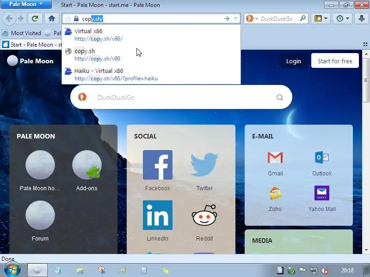Reload the current page
Screen dimensions: 370x277
point(35,18)
